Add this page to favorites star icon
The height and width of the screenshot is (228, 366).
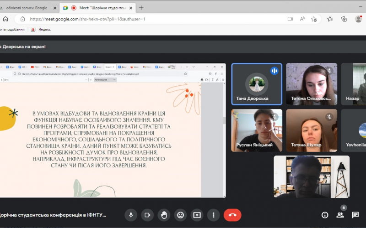[x=314, y=19]
